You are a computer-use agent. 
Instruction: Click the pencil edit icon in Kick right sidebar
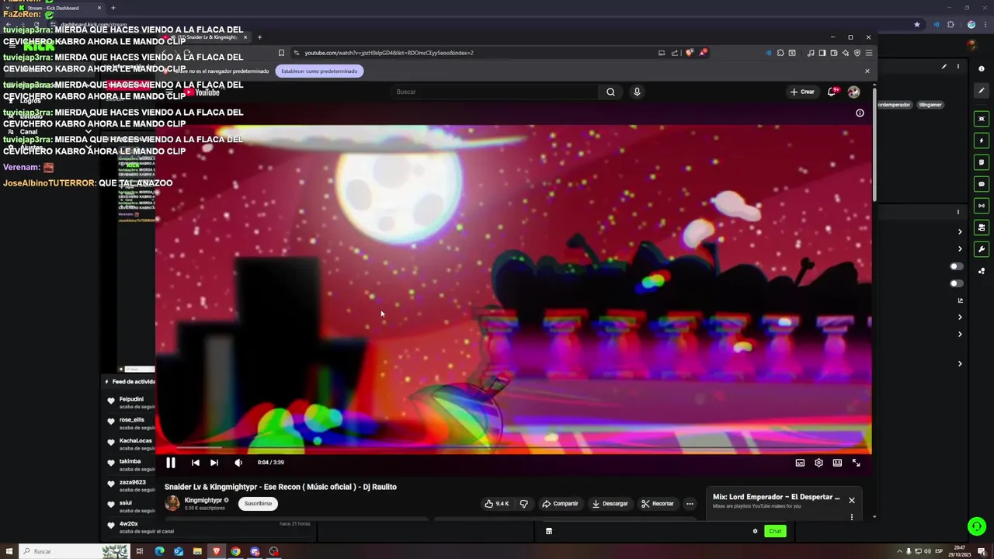coord(982,91)
